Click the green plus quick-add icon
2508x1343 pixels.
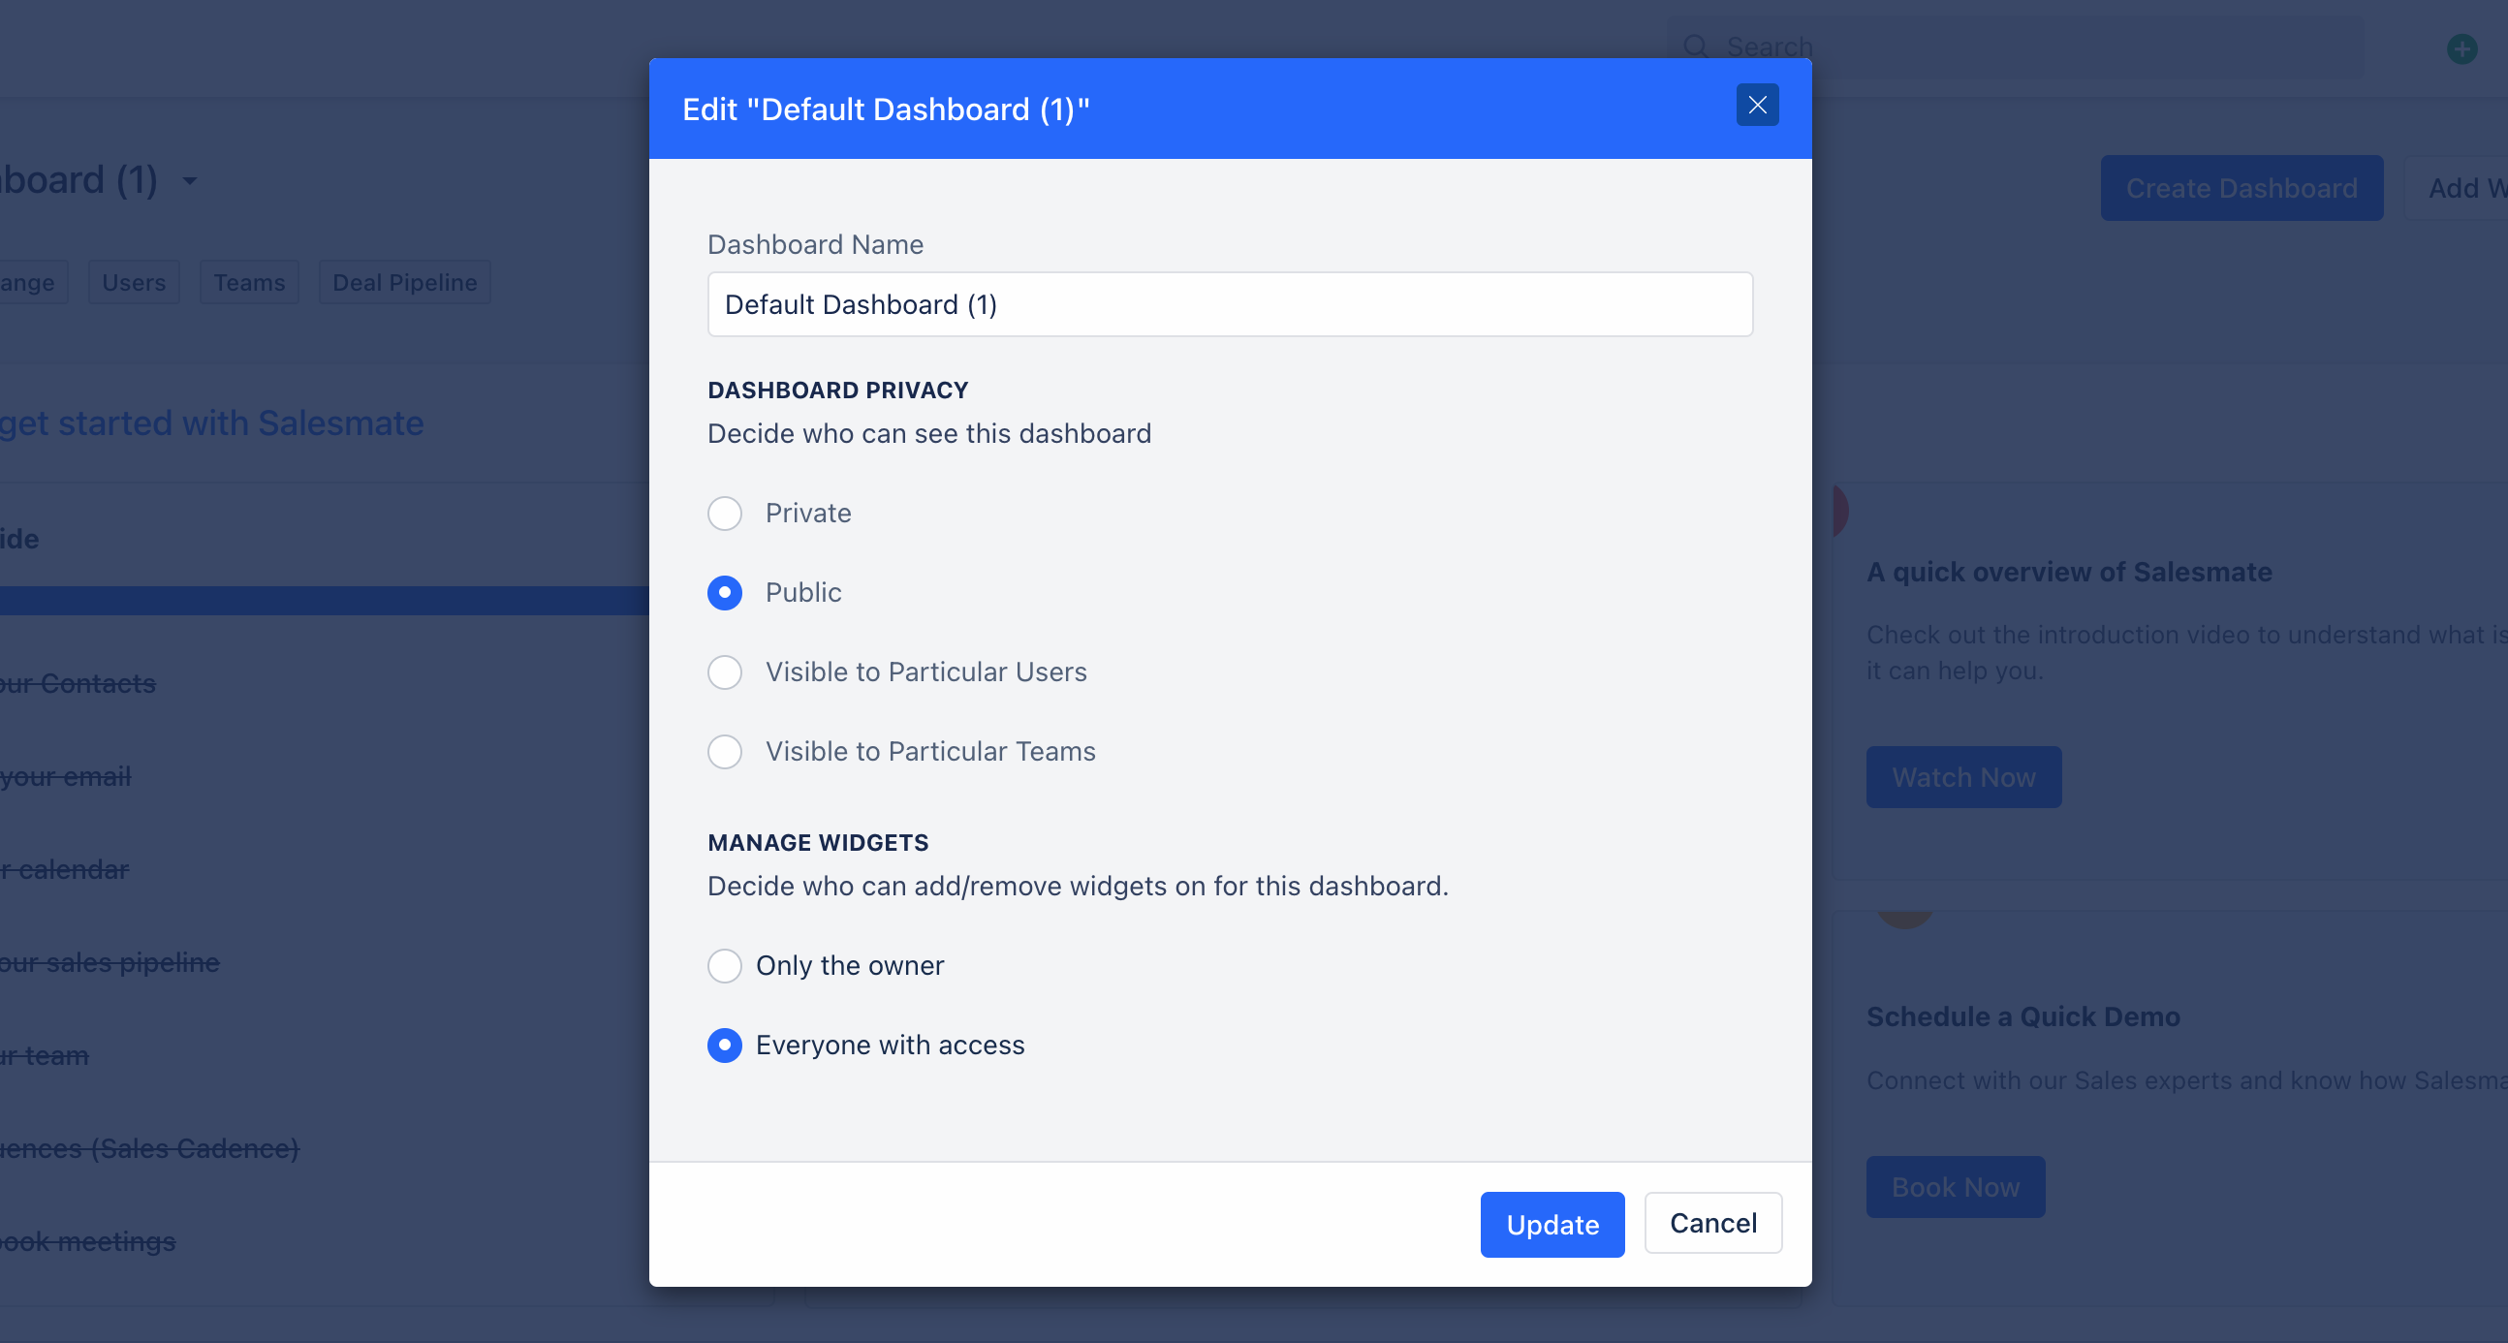[x=2461, y=47]
